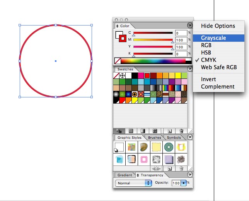Select Complement from the menu
Viewport: 249px width, 201px height.
click(218, 87)
